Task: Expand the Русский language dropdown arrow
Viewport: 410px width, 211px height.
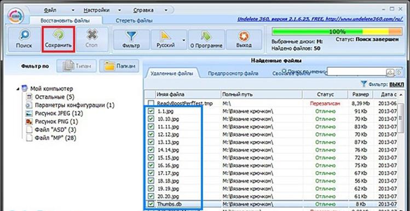Action: coord(184,40)
